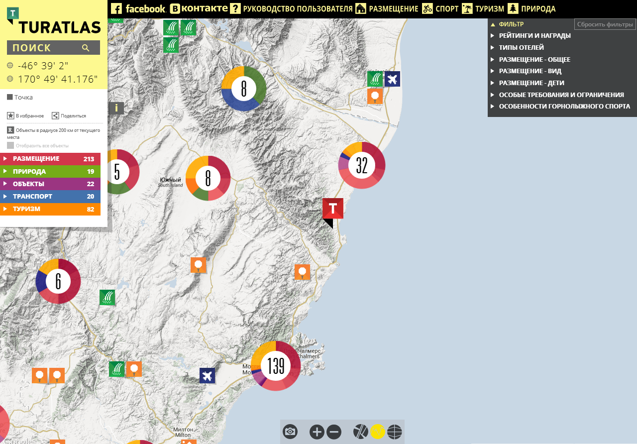Viewport: 637px width, 444px height.
Task: Select the yellow terrain map style button
Action: click(x=378, y=432)
